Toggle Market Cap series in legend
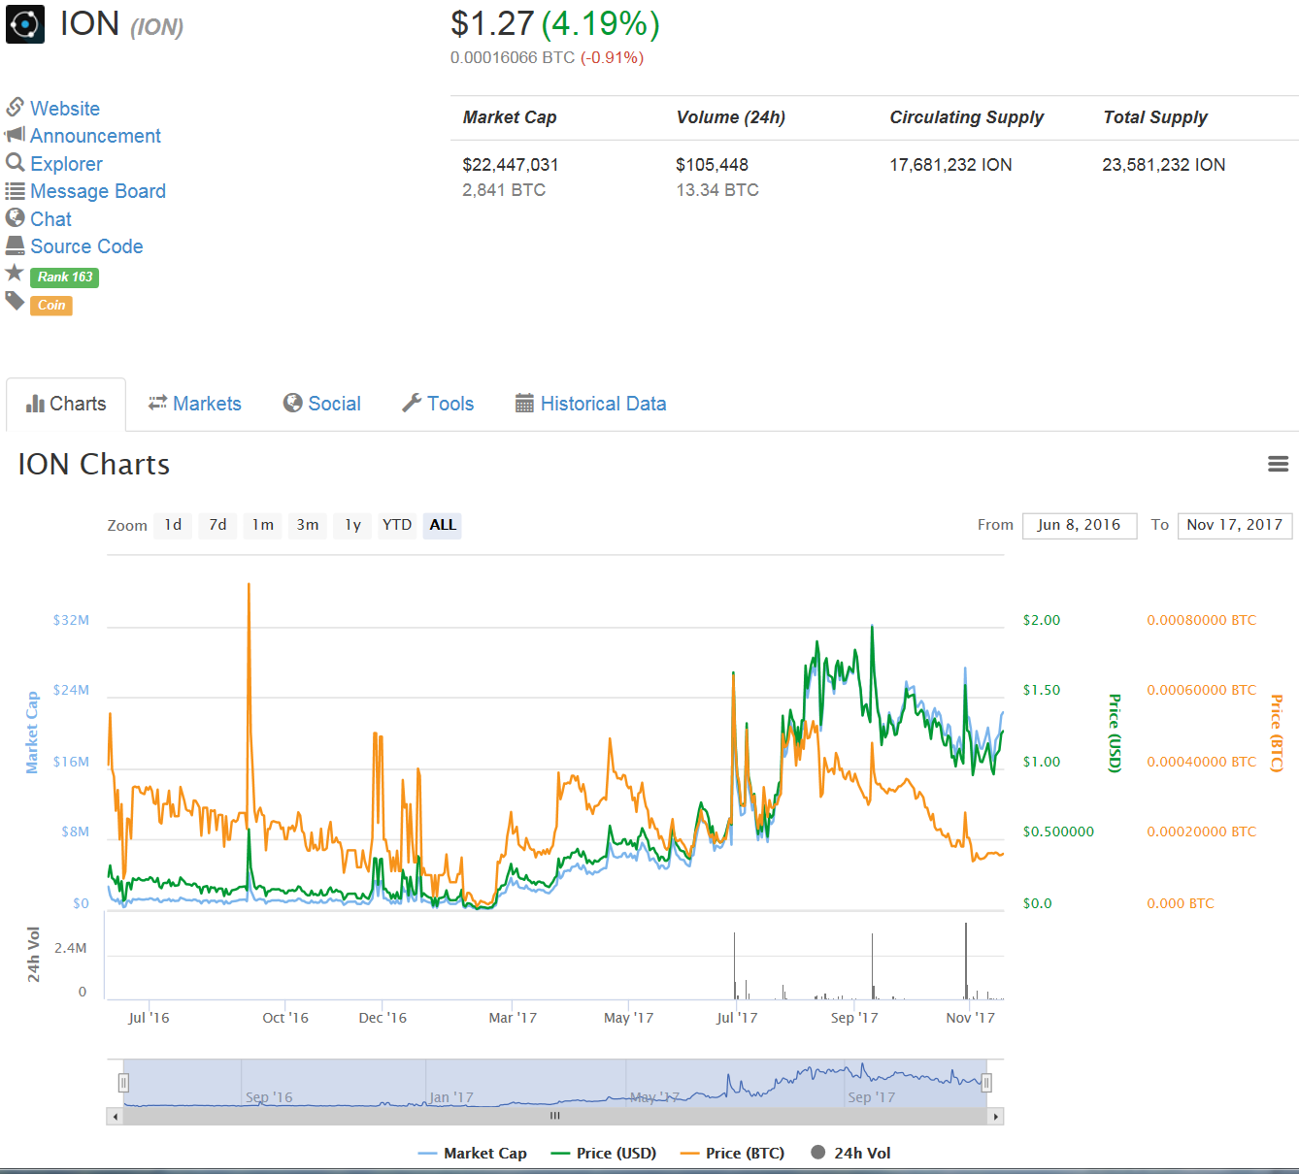The image size is (1299, 1174). [x=473, y=1153]
